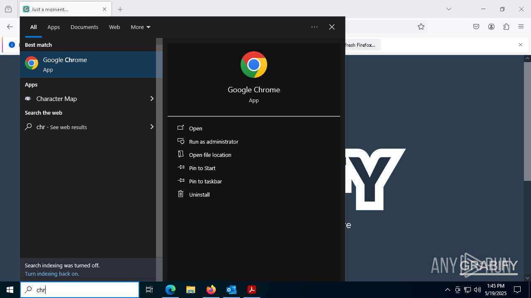Choose Open file location
The image size is (531, 298).
point(210,155)
